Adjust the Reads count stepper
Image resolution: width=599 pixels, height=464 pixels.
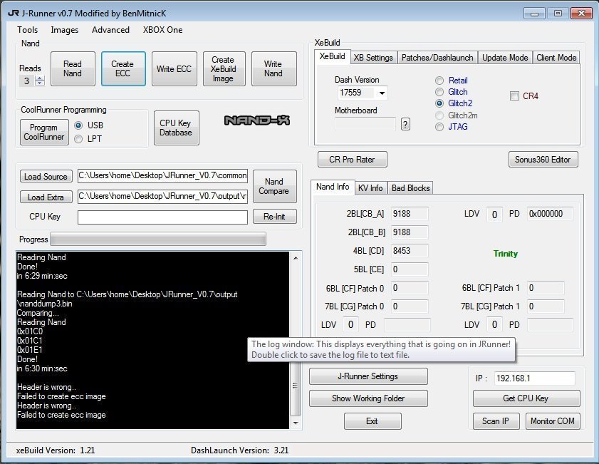pos(40,81)
